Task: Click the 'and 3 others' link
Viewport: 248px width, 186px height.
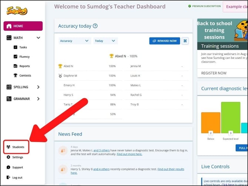Action: [101, 150]
